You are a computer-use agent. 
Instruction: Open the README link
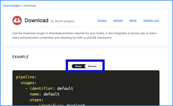pyautogui.click(x=118, y=21)
